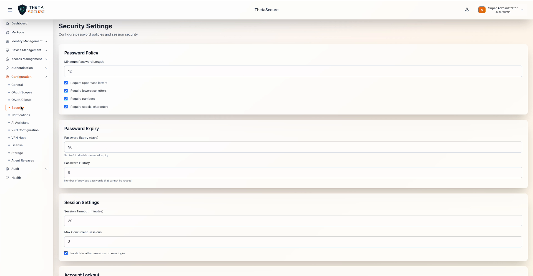533x276 pixels.
Task: Click the Identity Management people icon
Action: (x=7, y=41)
